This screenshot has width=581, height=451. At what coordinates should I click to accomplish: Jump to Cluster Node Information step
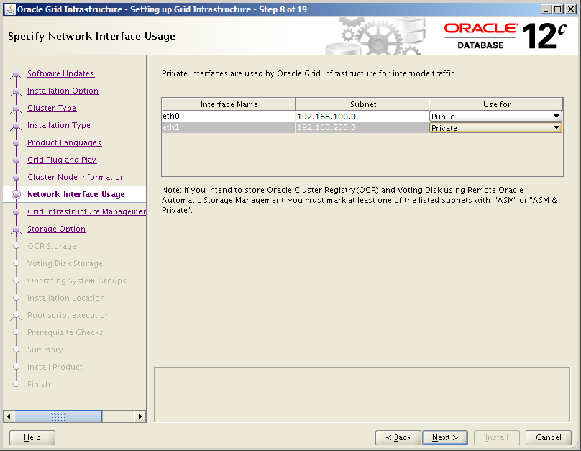point(76,177)
